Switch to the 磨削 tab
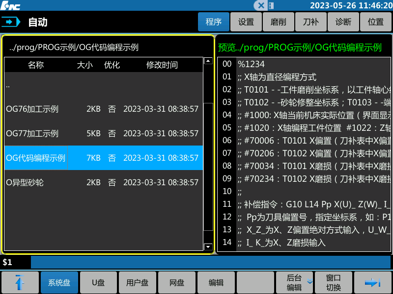The width and height of the screenshot is (393, 294). [x=278, y=22]
